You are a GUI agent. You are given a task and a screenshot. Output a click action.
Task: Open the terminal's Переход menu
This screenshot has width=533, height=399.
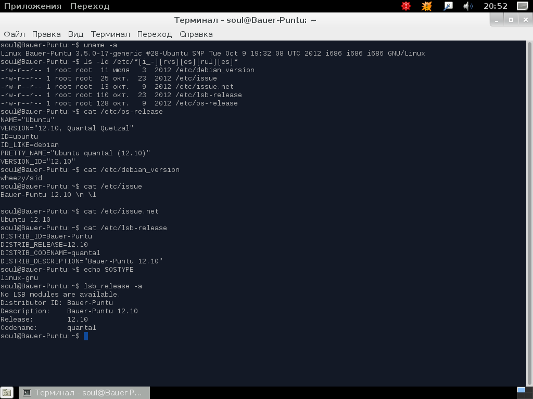pyautogui.click(x=154, y=34)
